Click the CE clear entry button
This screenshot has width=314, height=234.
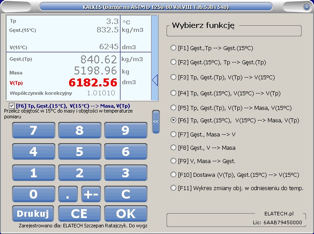[x=80, y=214]
